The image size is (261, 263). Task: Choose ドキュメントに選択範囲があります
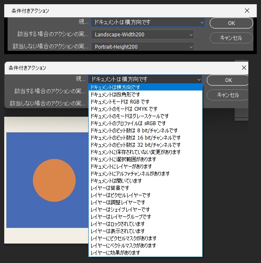[145, 159]
